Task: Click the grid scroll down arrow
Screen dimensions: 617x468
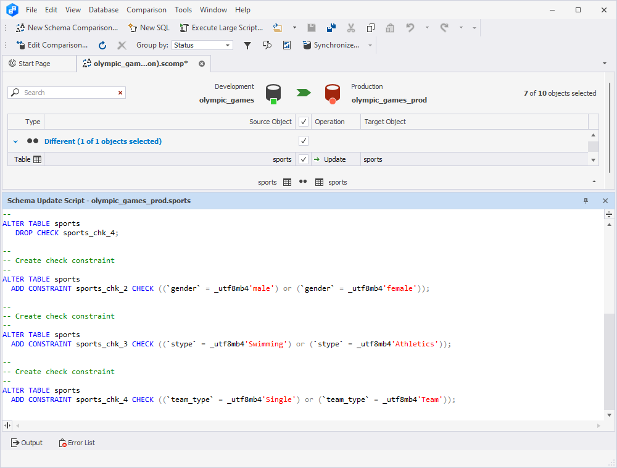Action: pos(594,160)
